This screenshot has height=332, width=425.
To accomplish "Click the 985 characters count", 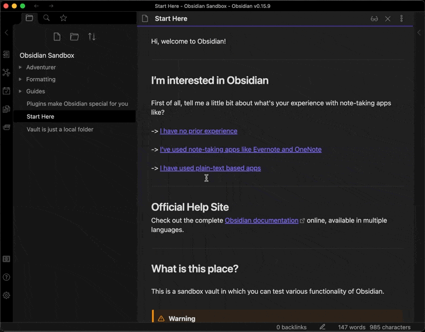I will [x=390, y=327].
